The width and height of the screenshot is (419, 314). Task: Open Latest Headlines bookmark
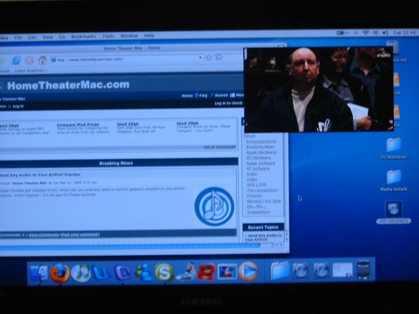click(31, 71)
